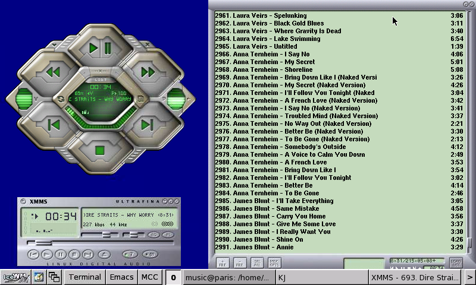Image resolution: width=476 pixels, height=285 pixels.
Task: Select track 2991 James Blunt - Annie
Action: coord(339,247)
